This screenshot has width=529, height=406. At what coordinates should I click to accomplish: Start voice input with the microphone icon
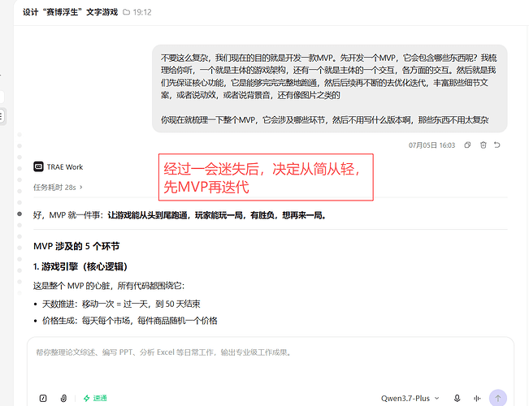point(457,398)
